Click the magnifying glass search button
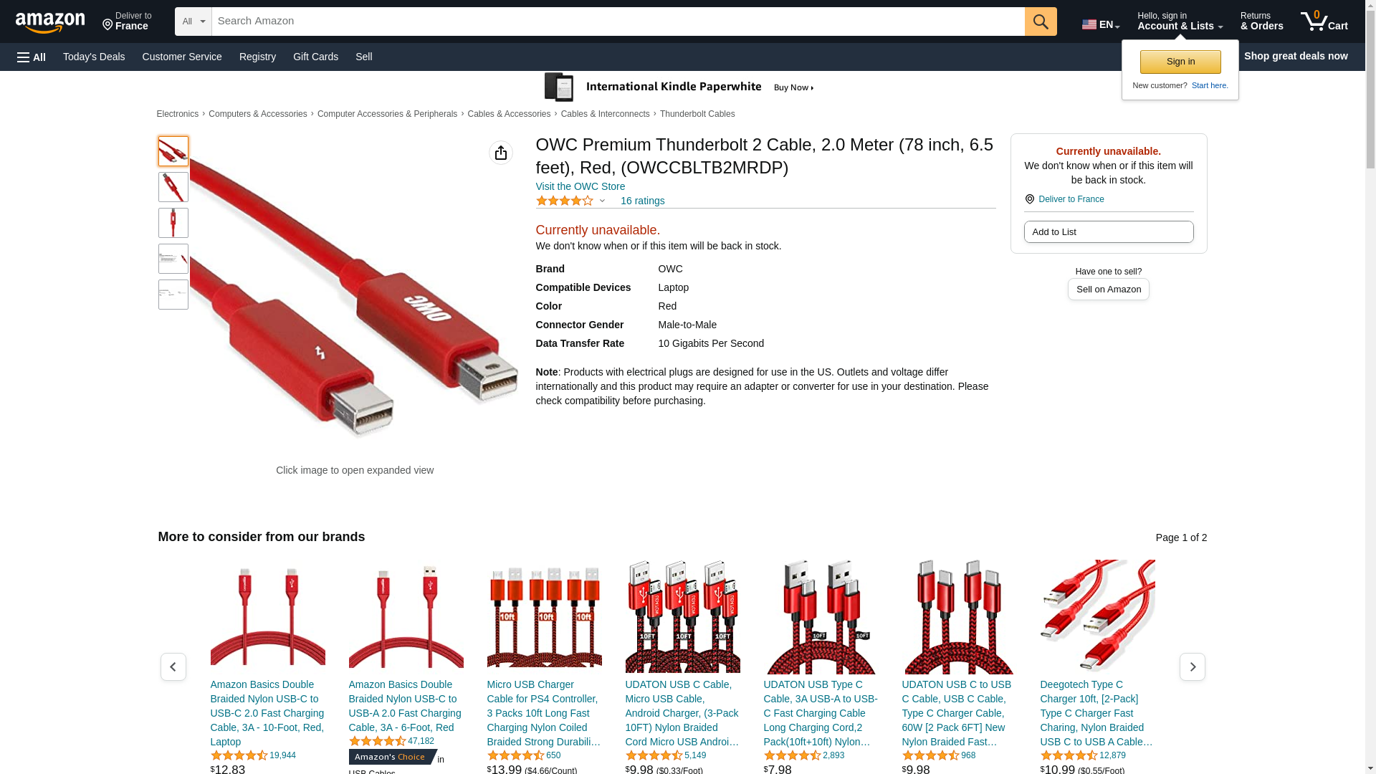The image size is (1376, 774). pos(1041,21)
